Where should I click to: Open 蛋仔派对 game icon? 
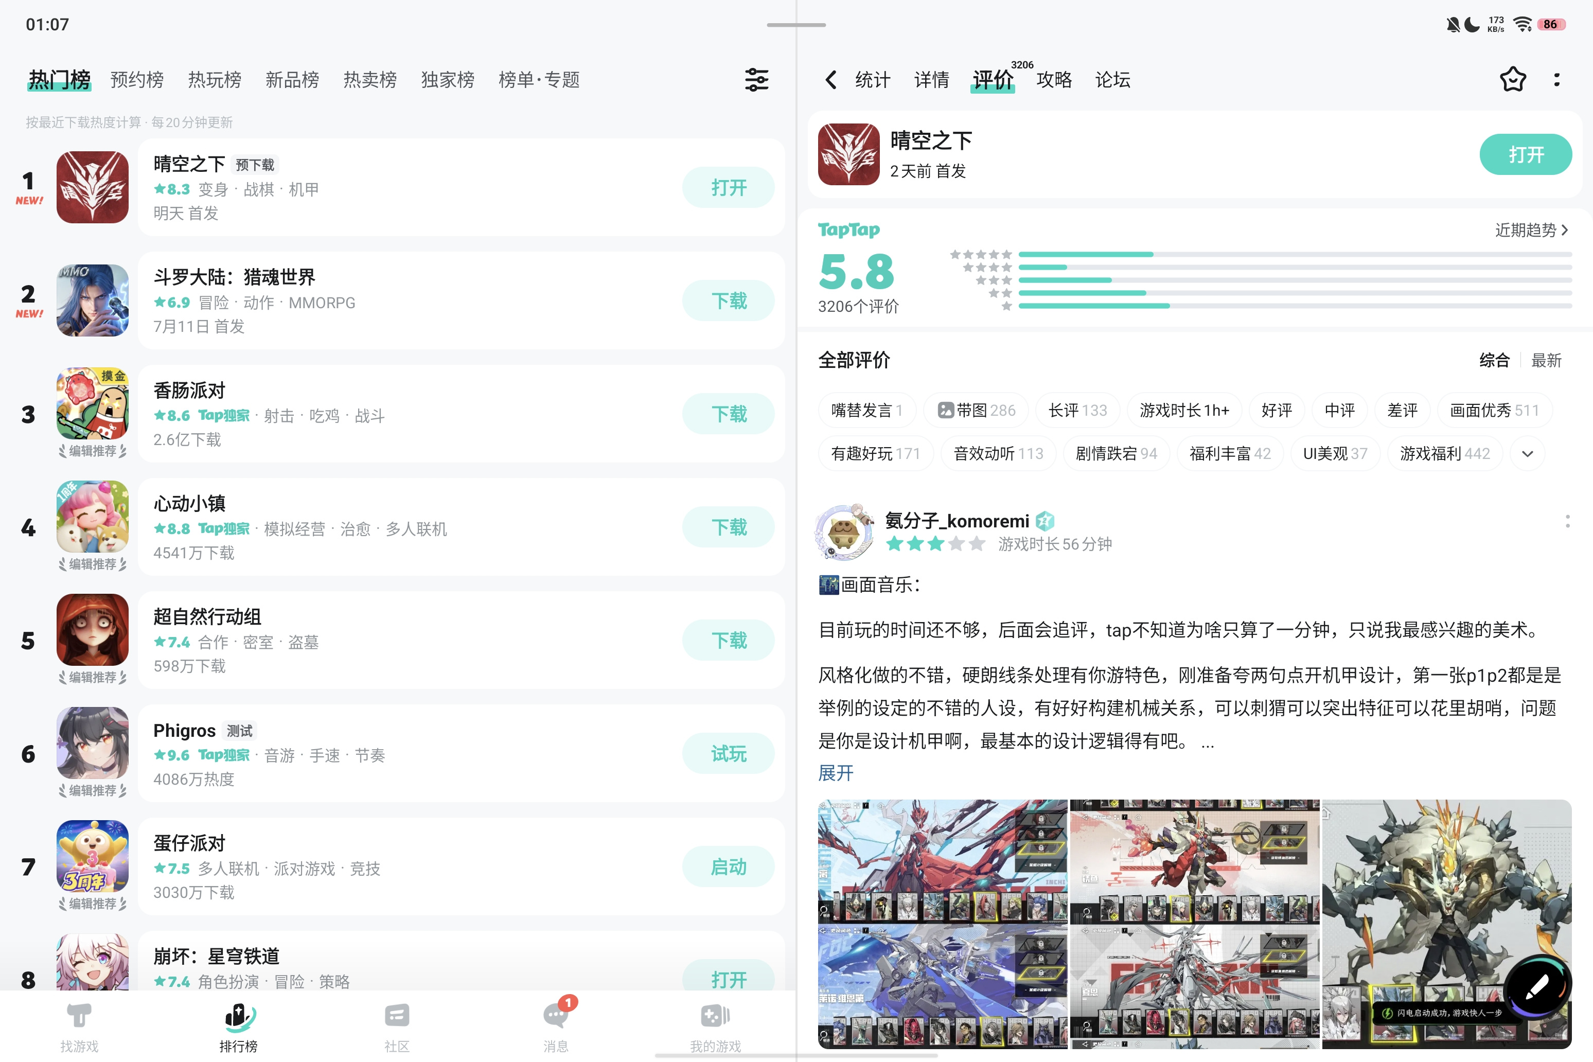tap(92, 856)
